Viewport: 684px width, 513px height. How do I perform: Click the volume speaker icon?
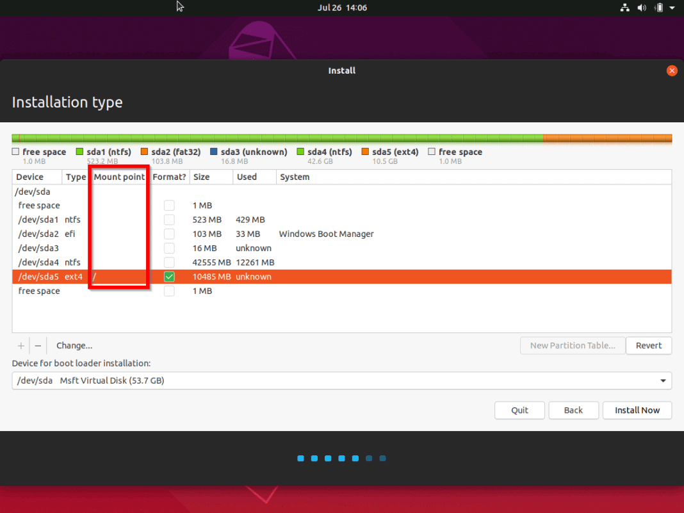(x=641, y=8)
